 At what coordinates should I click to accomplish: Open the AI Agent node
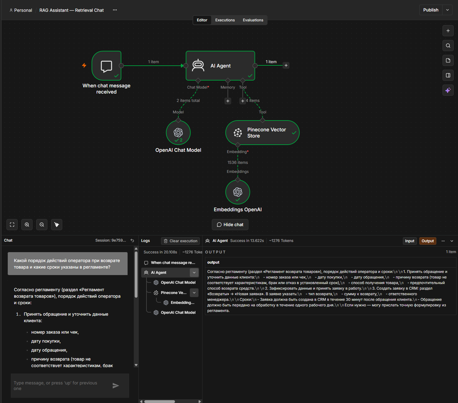[x=220, y=66]
